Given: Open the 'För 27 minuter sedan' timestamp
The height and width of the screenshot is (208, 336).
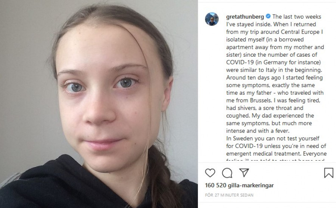Looking at the screenshot, I should point(229,195).
